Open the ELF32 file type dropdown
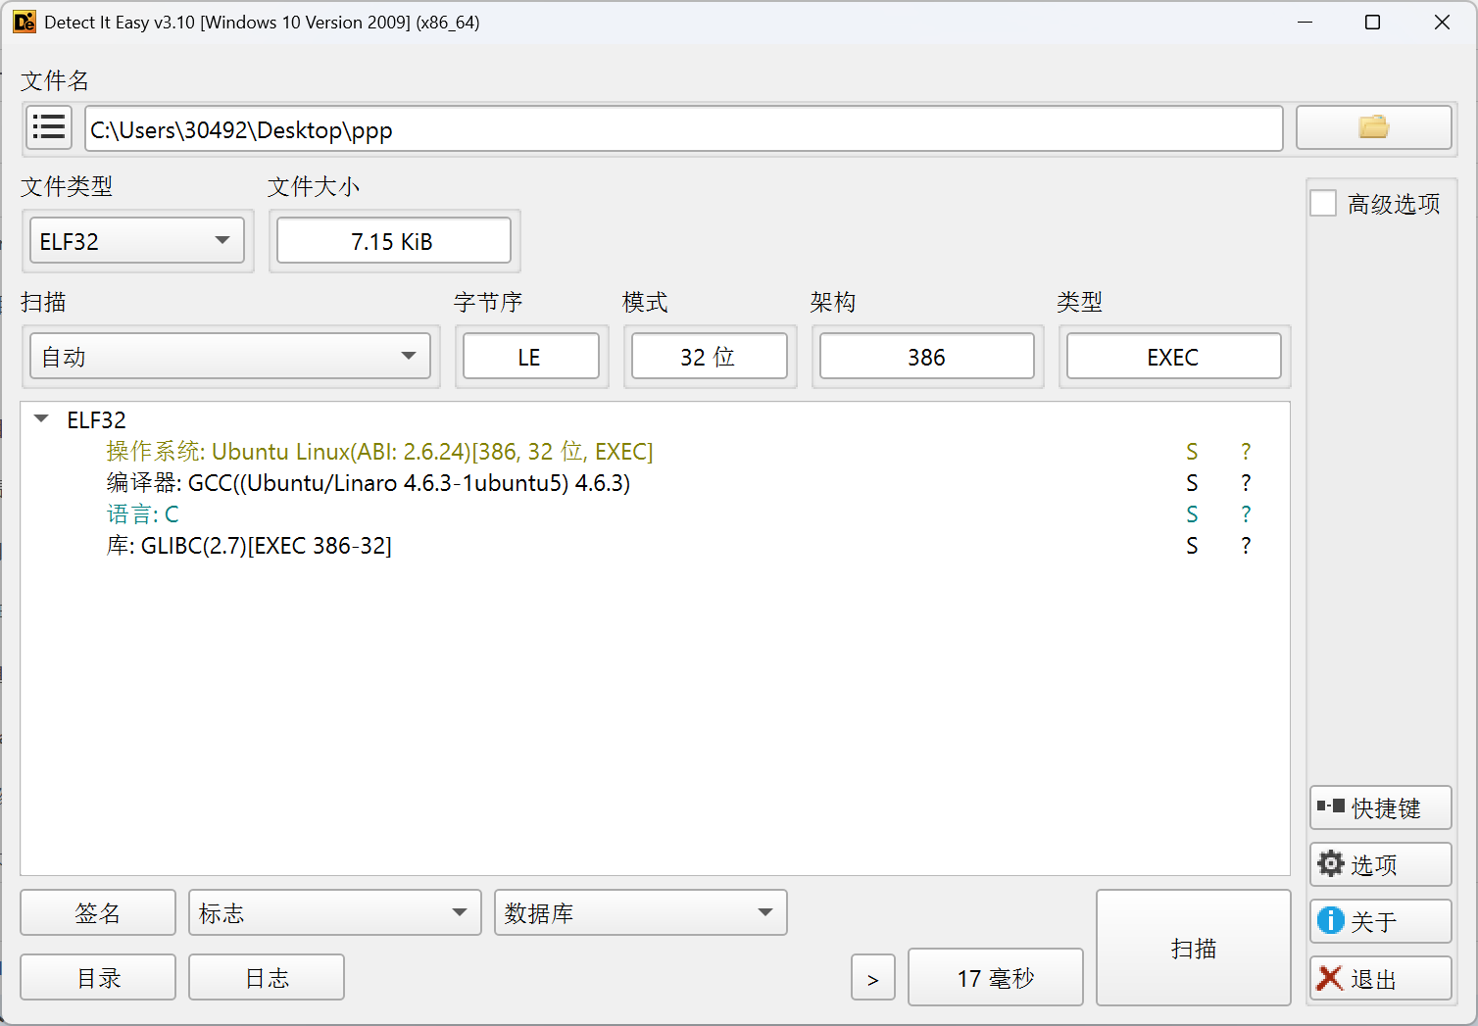Viewport: 1478px width, 1026px height. (x=137, y=241)
